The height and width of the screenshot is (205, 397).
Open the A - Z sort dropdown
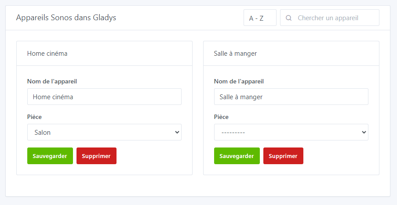point(260,18)
